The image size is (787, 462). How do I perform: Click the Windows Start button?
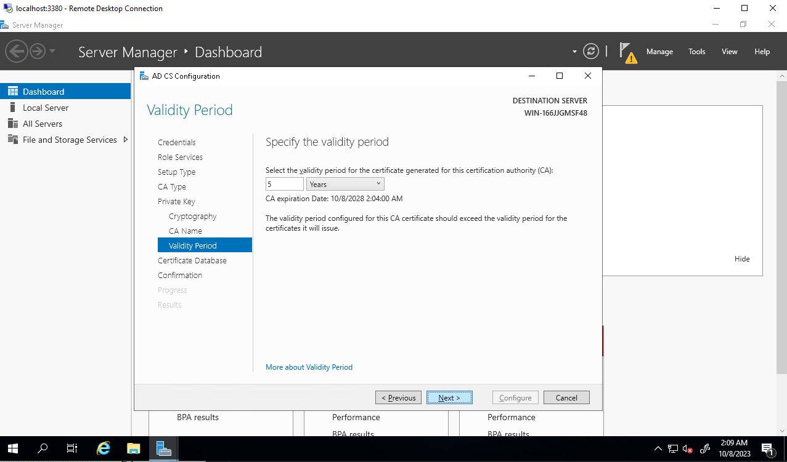(x=13, y=448)
